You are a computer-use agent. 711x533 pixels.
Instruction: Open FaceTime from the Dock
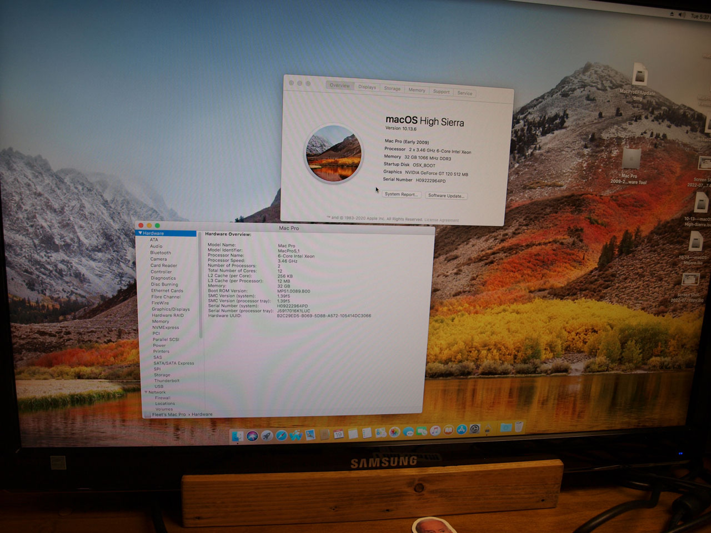422,431
